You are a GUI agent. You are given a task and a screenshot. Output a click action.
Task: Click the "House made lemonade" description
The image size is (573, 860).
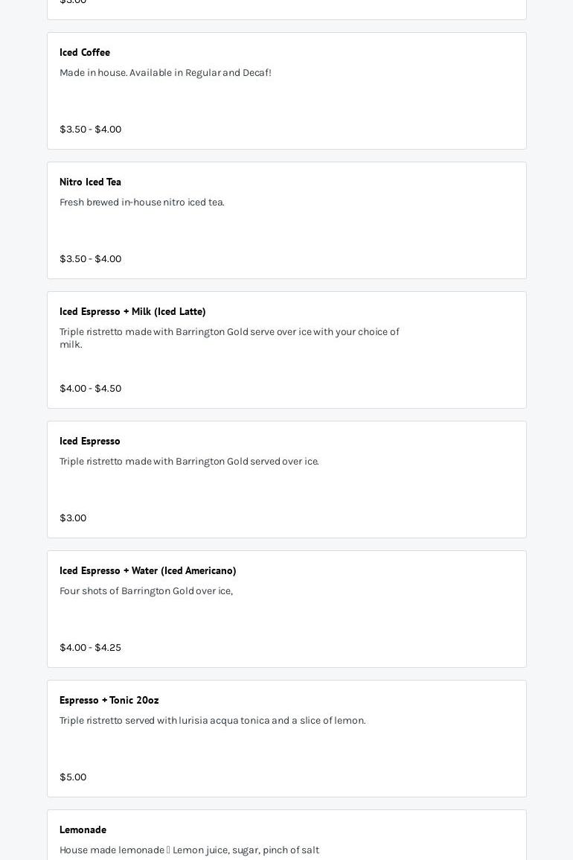click(x=189, y=850)
